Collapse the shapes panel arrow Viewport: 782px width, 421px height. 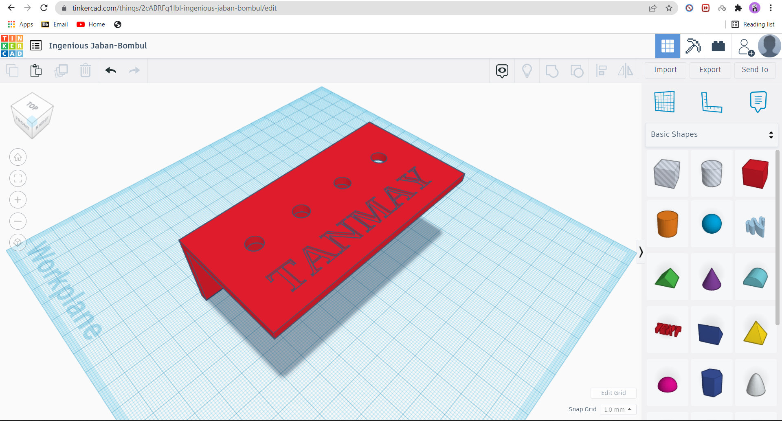pyautogui.click(x=641, y=252)
